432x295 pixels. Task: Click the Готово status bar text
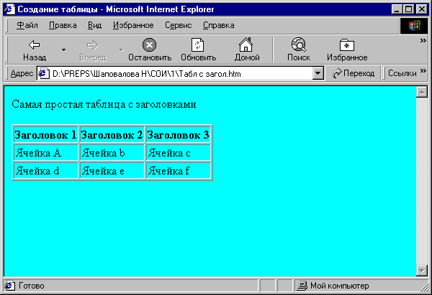pyautogui.click(x=31, y=286)
